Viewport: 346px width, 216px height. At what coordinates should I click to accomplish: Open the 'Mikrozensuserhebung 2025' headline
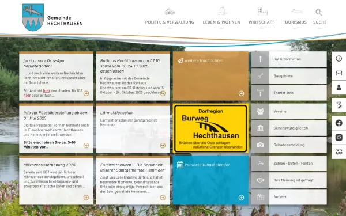[49, 165]
